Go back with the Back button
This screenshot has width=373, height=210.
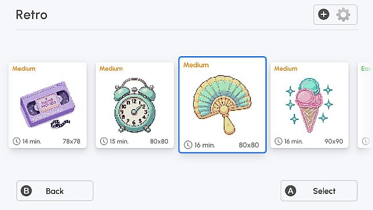54,190
